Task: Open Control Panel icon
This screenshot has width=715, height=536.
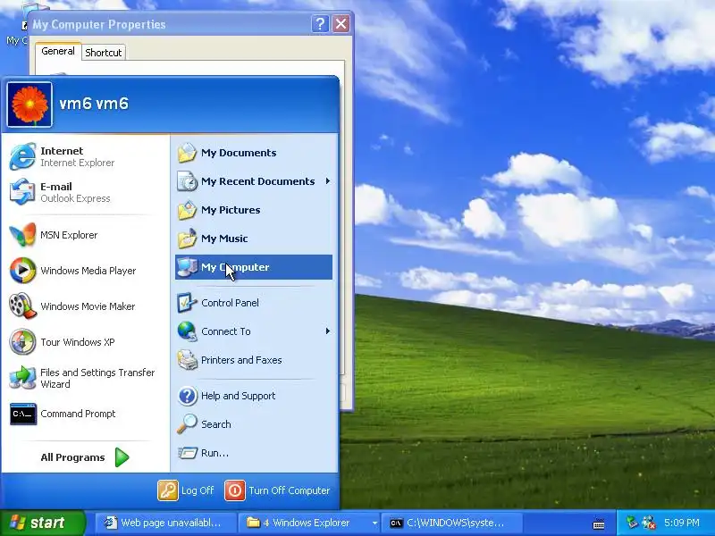Action: tap(187, 303)
